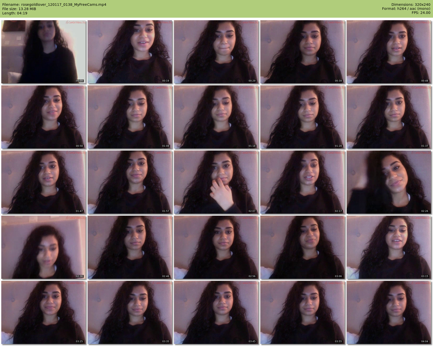Pick the thumbnail timestamped 03:55
Screen dimensions: 433x346
[303, 312]
